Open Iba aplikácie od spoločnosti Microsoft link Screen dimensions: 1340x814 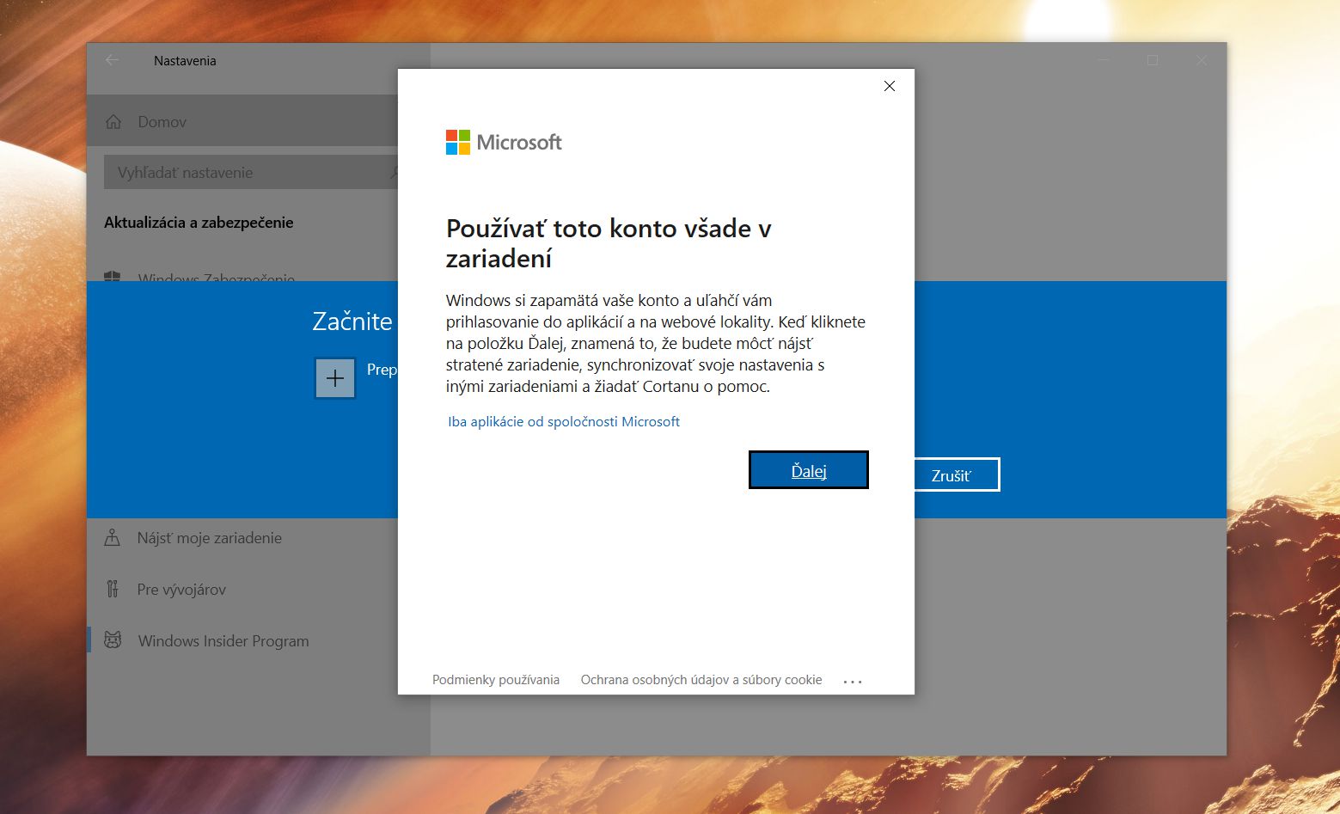(564, 421)
